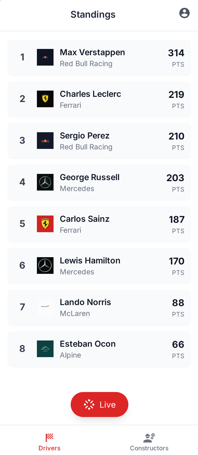The image size is (198, 455).
Task: Tap Esteban Ocon's Alpine logo
Action: (45, 349)
